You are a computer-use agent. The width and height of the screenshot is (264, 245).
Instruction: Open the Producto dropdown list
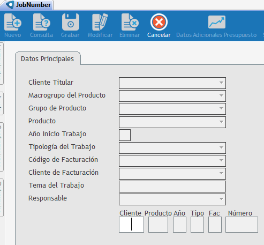[x=172, y=122]
